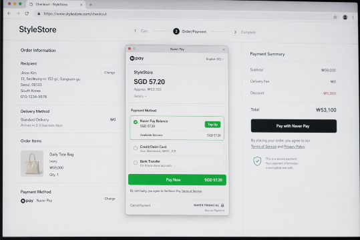This screenshot has width=360, height=240.
Task: Click the Available Balance row
Action: [x=180, y=135]
